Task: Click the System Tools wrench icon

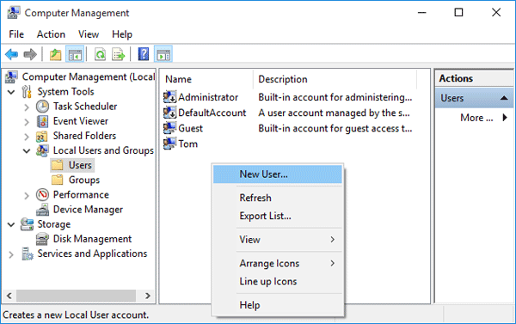Action: coord(27,92)
